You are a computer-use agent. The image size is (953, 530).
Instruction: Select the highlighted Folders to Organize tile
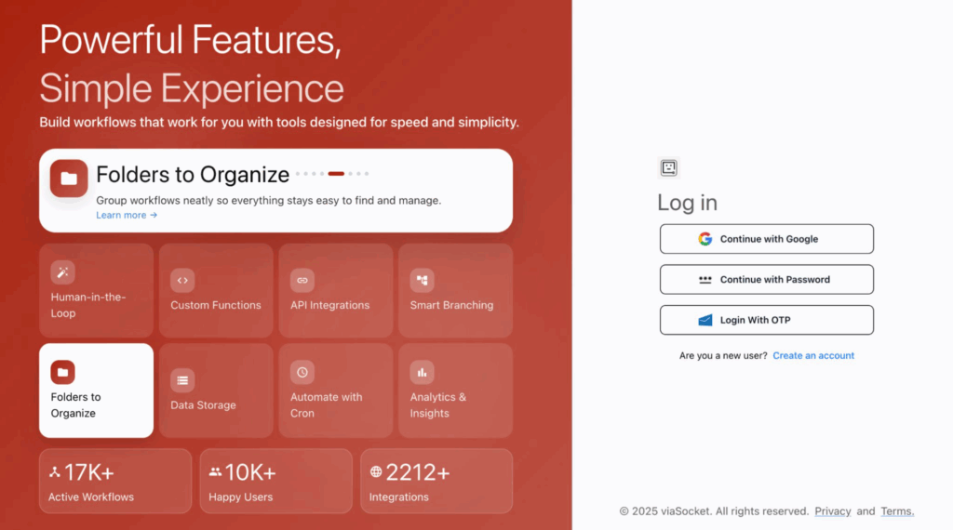[96, 391]
